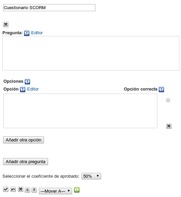Mark the option as correct answer

[168, 100]
